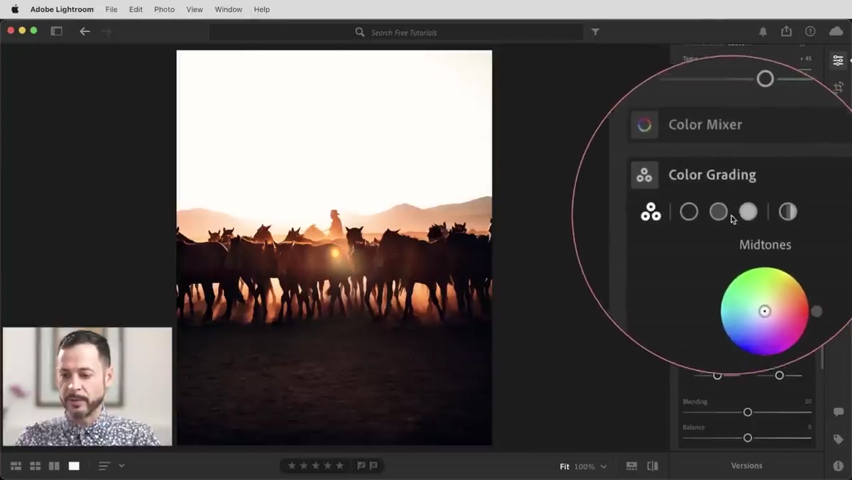Click the sort order icon
The width and height of the screenshot is (852, 480).
(x=104, y=466)
